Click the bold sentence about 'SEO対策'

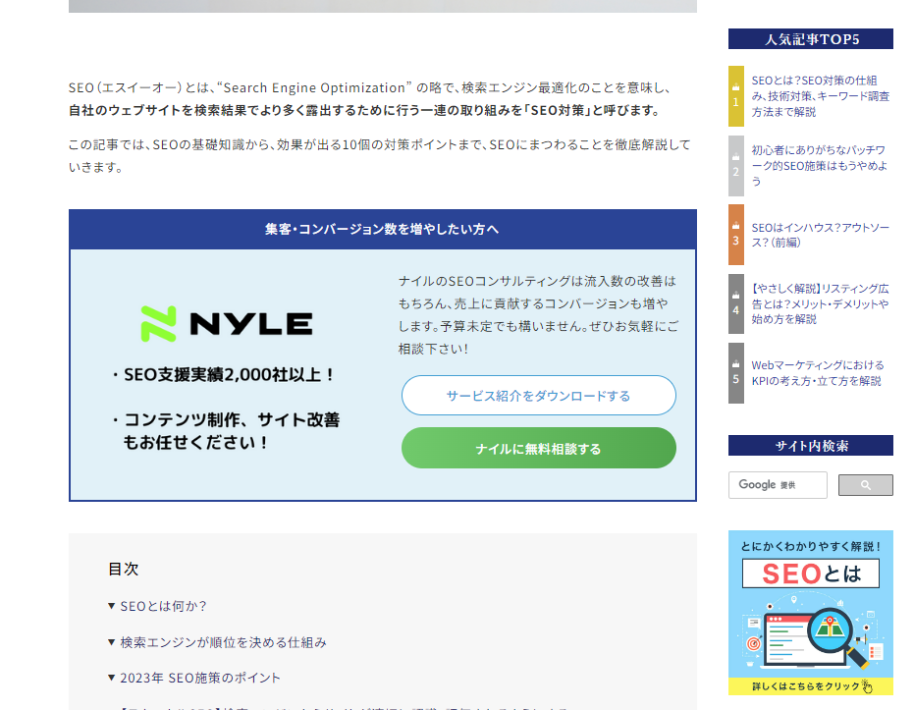[x=364, y=110]
